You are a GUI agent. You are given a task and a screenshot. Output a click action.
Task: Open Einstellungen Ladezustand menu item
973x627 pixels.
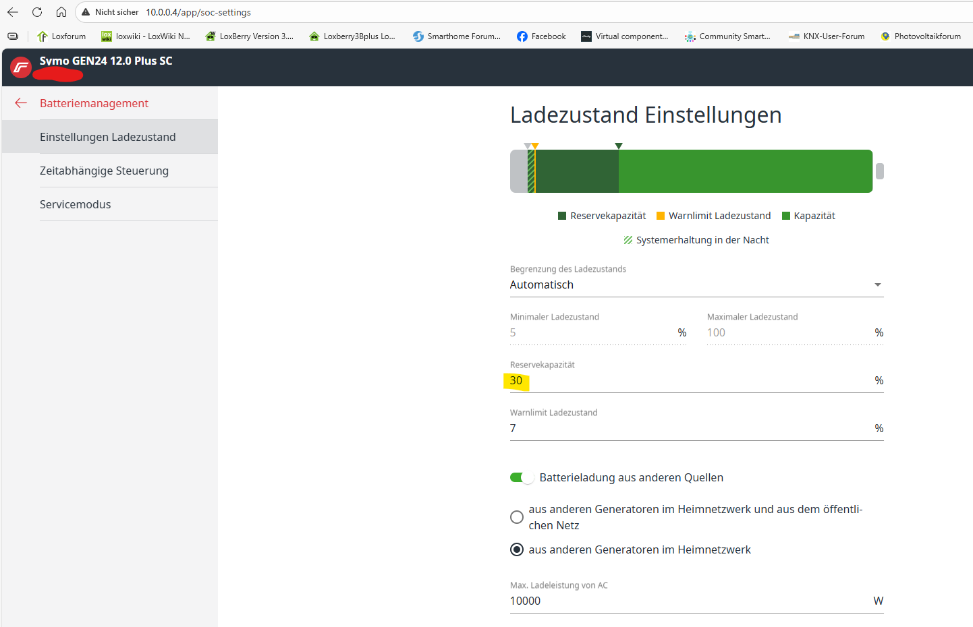[x=110, y=137]
